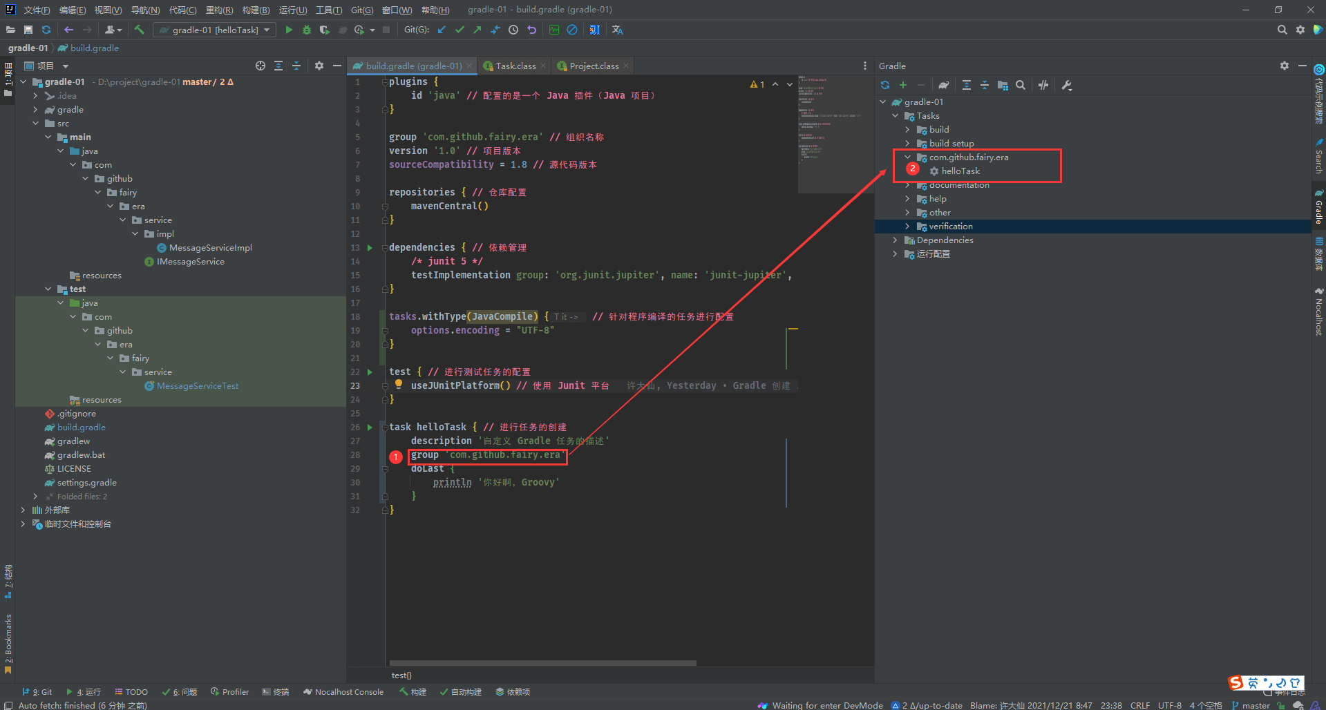Click the editor horizontal scrollbar
The image size is (1326, 710).
[x=542, y=662]
